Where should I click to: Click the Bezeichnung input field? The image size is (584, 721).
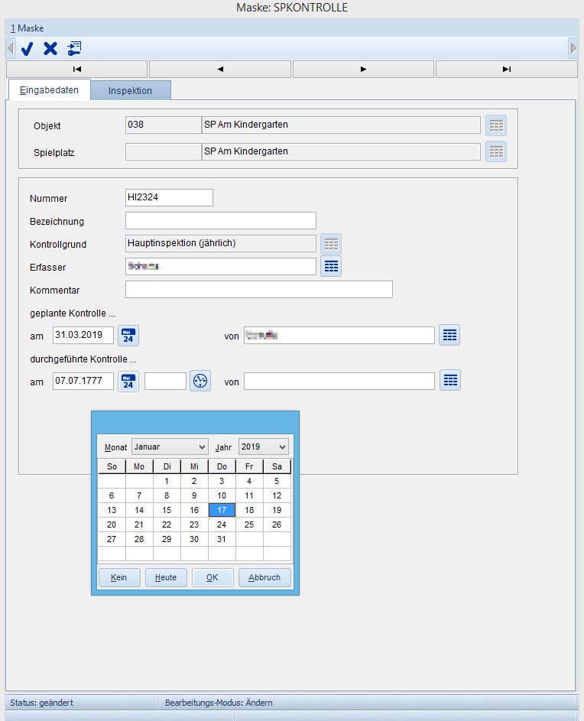pos(221,221)
